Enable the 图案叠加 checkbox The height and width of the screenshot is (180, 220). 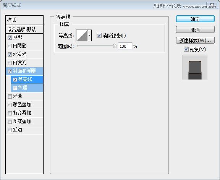pos(10,122)
